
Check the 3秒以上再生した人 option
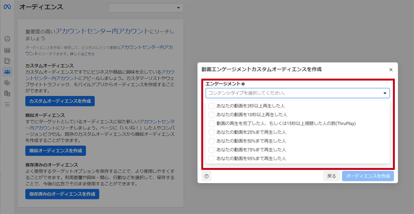pos(212,106)
